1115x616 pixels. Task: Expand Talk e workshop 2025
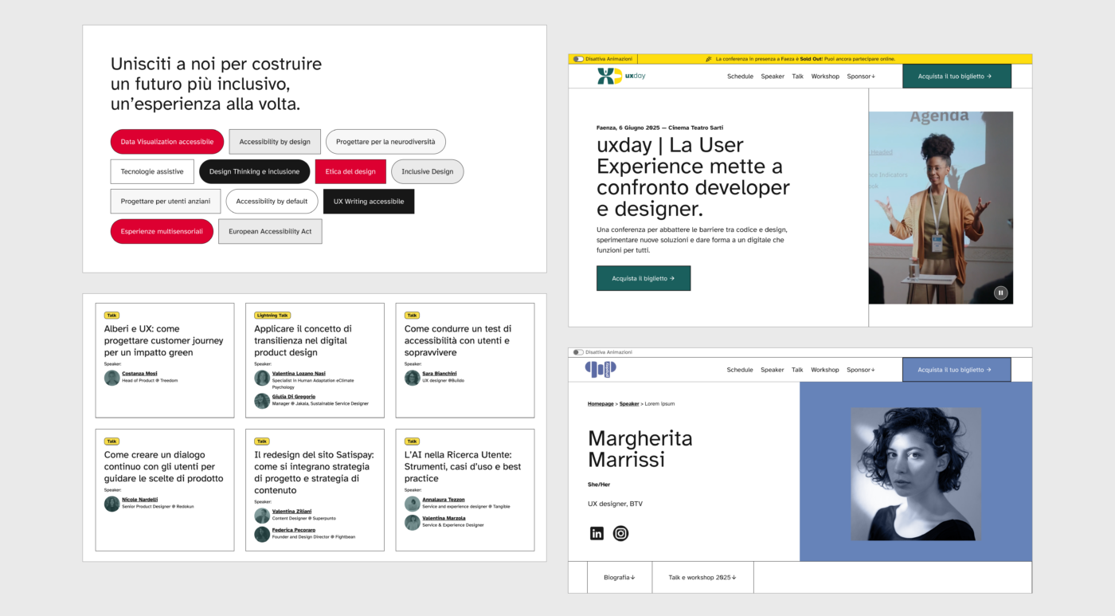pos(702,578)
